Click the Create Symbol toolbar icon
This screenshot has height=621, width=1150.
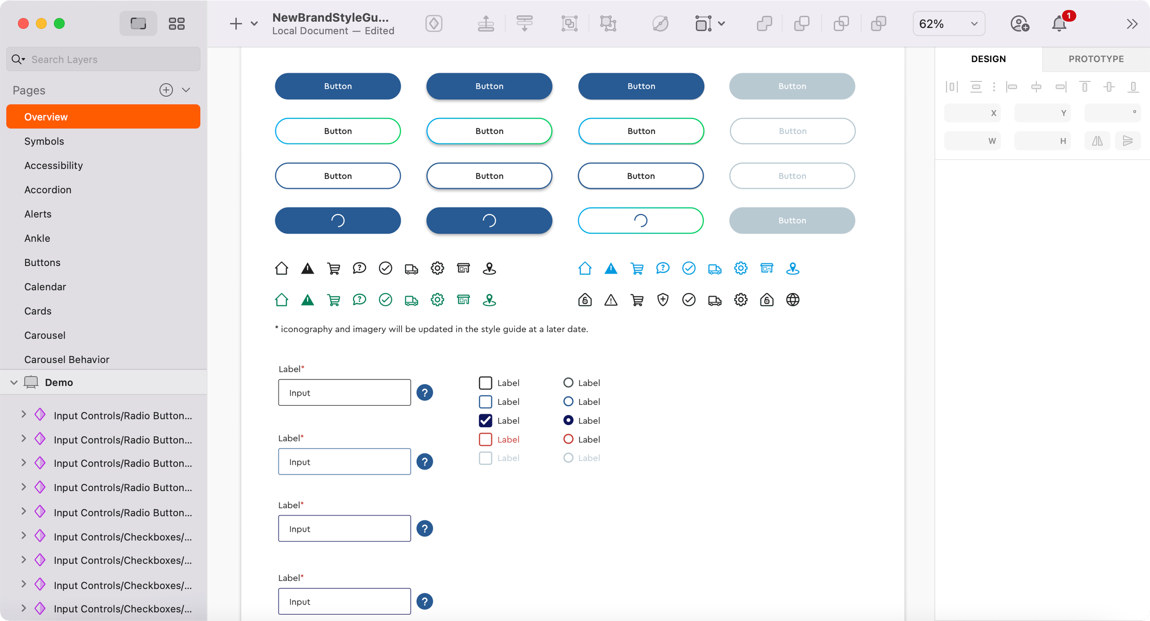pos(433,23)
